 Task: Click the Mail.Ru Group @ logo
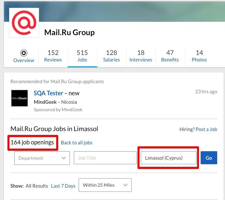click(24, 22)
